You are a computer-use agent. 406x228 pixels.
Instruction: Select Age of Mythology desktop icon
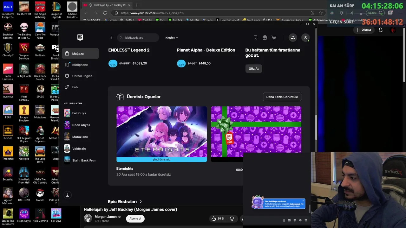8,196
